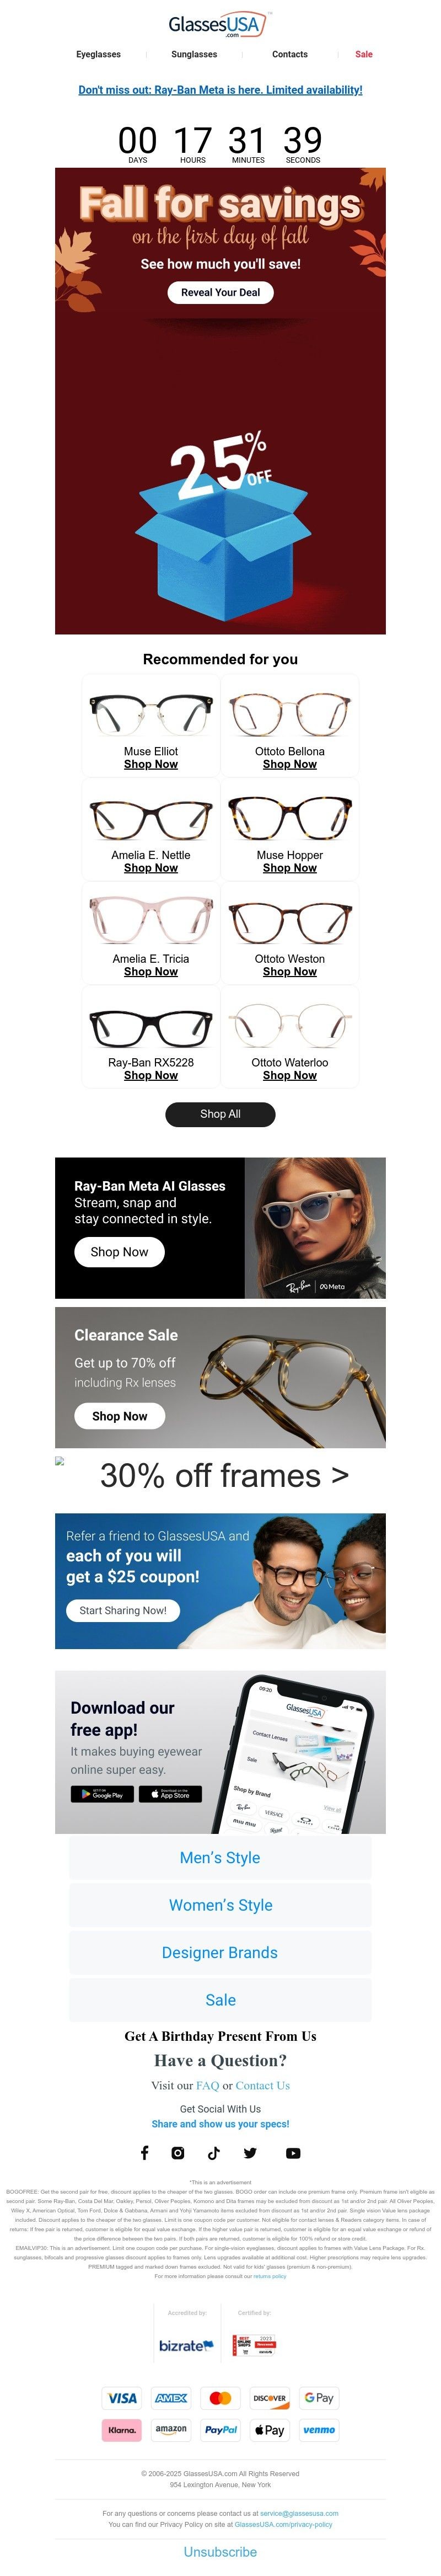Open the Women's Style category link

click(221, 1904)
